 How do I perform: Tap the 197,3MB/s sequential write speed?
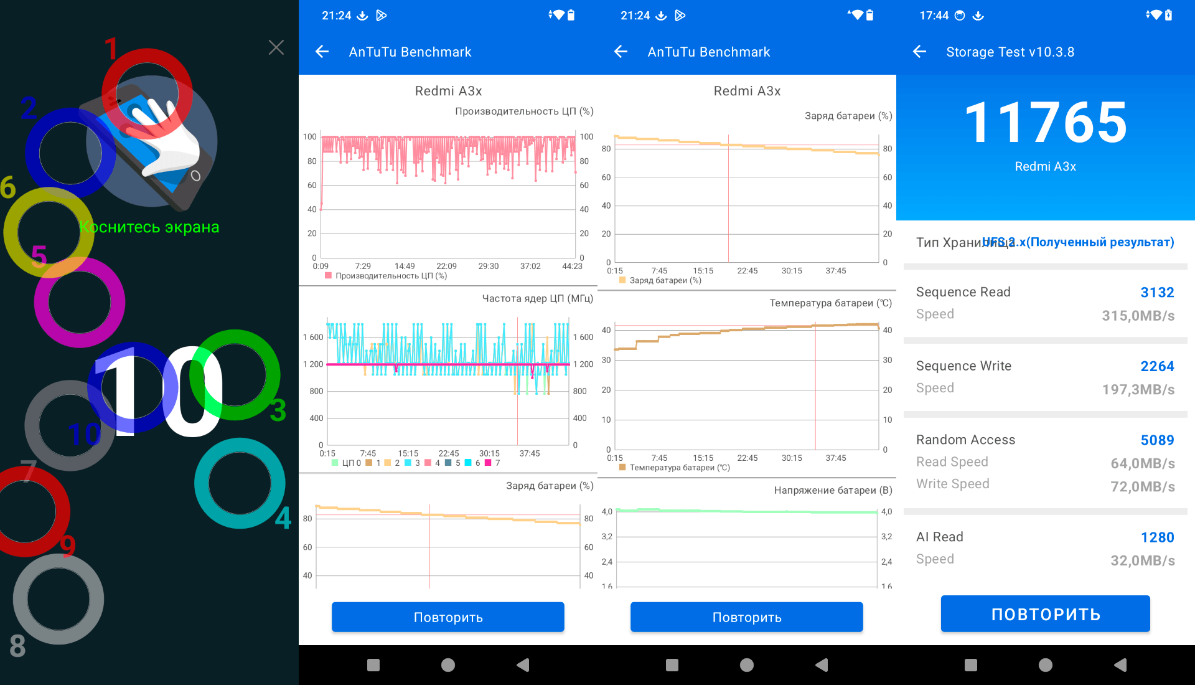pos(1138,390)
